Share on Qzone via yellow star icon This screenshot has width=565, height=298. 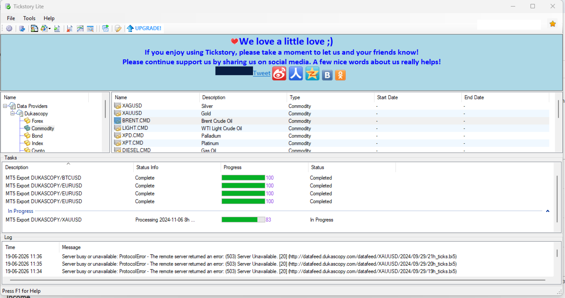pos(312,73)
